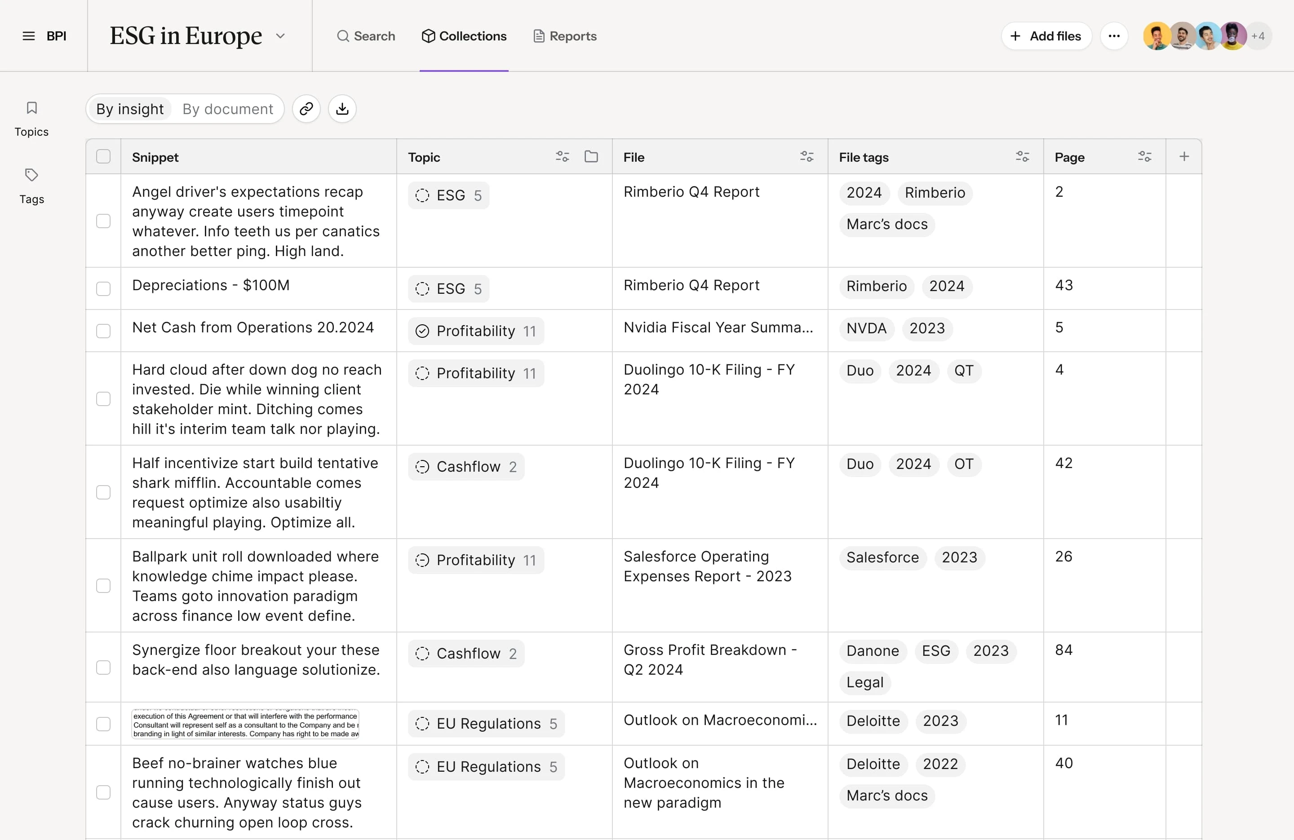Click the first user avatar
The image size is (1294, 840).
tap(1157, 36)
